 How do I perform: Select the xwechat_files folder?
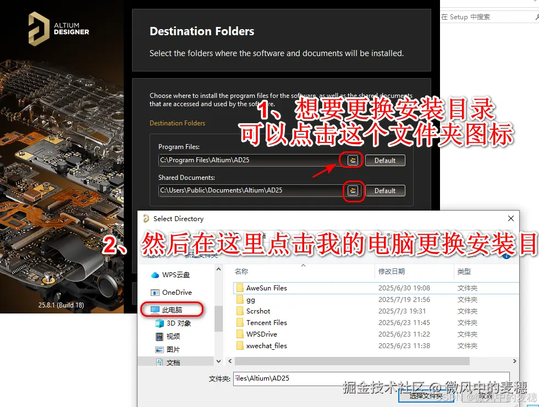click(x=376, y=346)
